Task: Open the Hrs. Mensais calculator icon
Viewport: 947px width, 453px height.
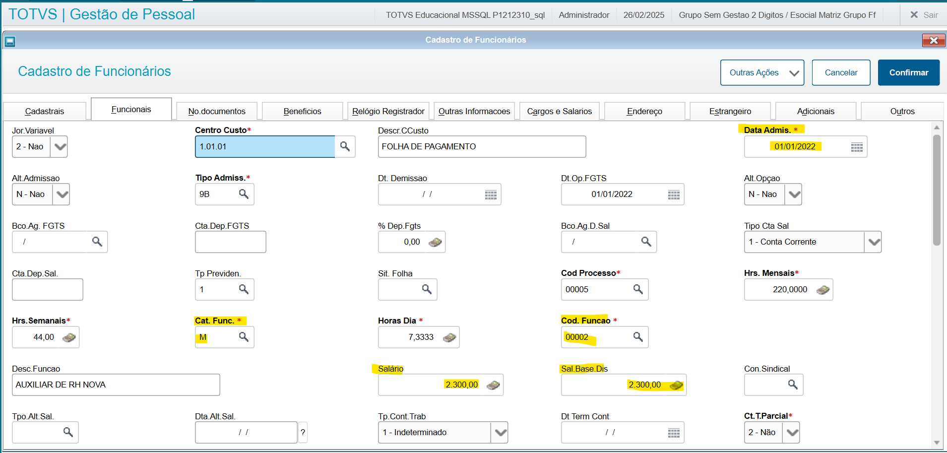Action: (822, 290)
